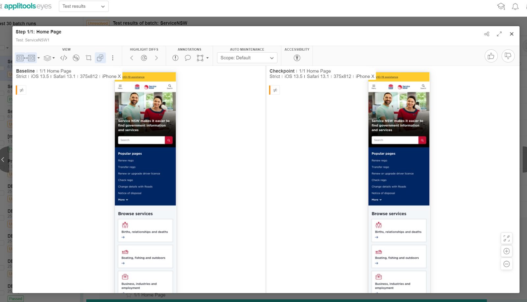Viewport: 527px width, 302px height.
Task: Add a bug annotation with exclamation icon
Action: [x=175, y=58]
